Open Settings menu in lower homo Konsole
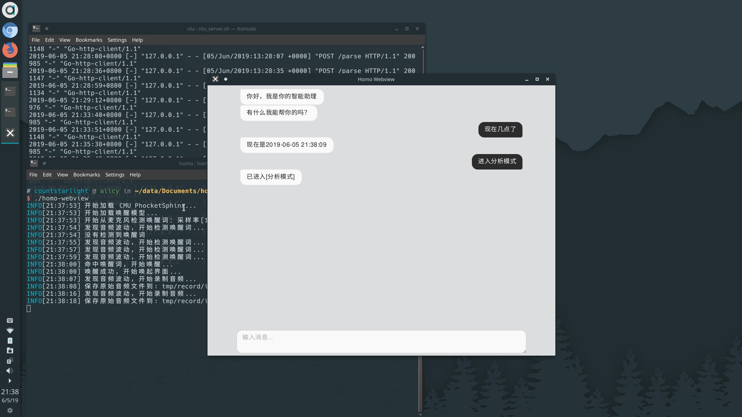742x417 pixels. (x=115, y=175)
